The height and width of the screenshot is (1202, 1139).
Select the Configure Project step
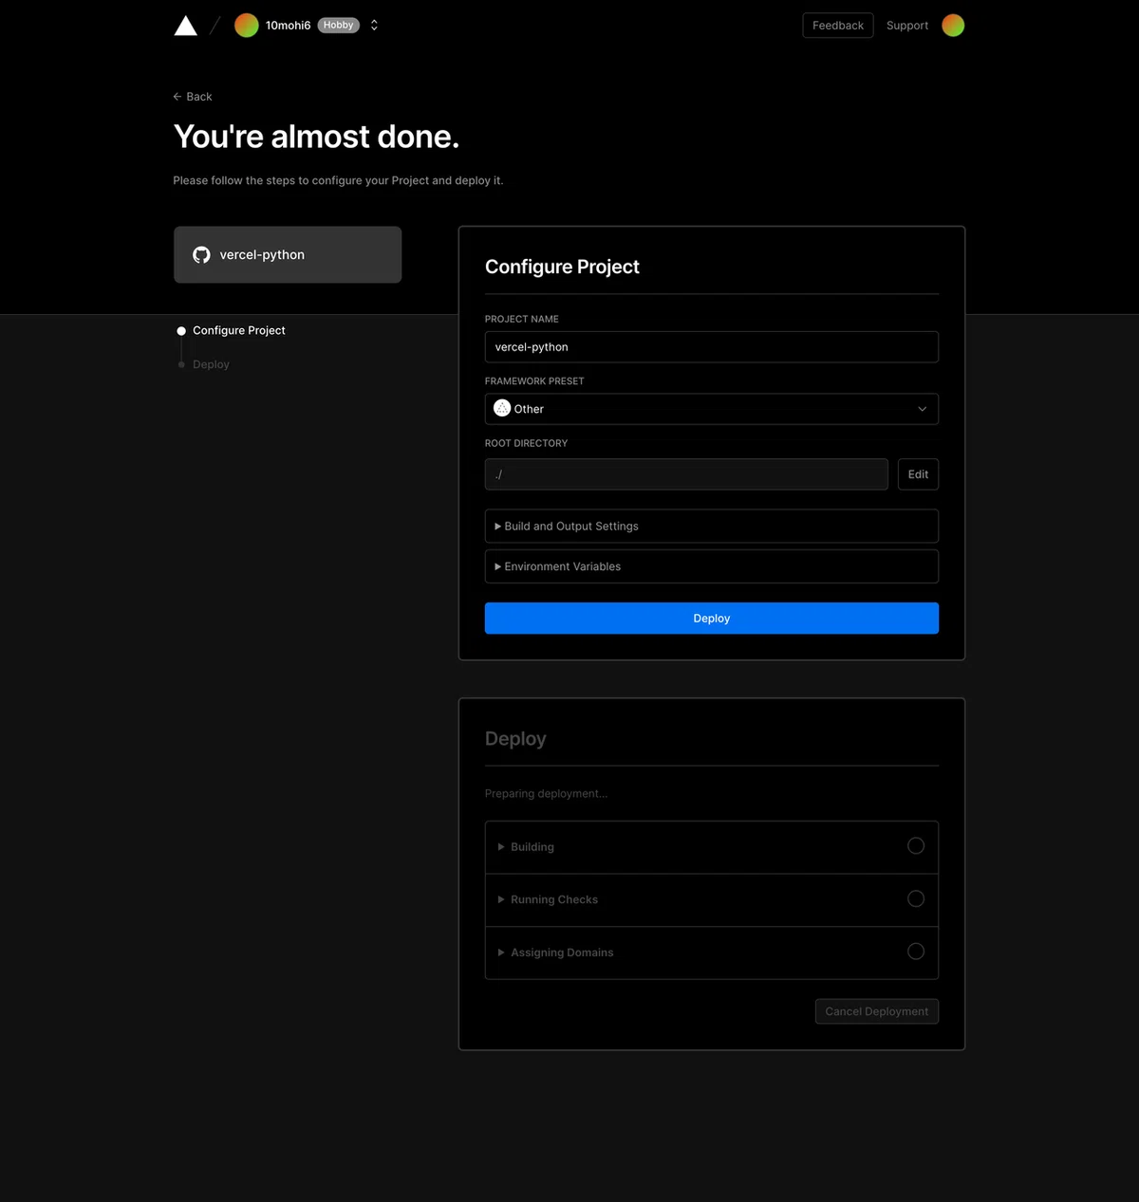(x=238, y=330)
